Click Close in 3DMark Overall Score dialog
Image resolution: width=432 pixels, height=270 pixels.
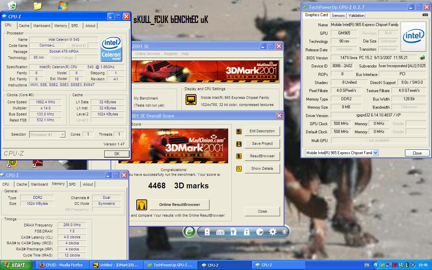point(262,212)
